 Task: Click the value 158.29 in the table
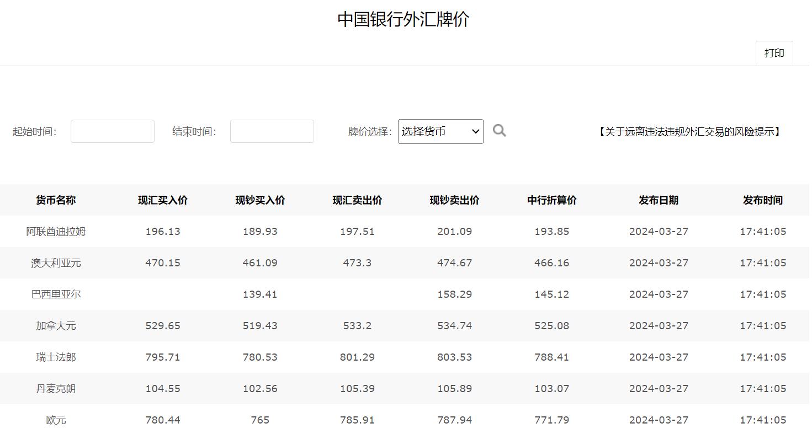[x=454, y=294]
